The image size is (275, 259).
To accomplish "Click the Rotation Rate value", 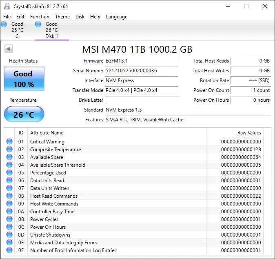I will click(251, 80).
